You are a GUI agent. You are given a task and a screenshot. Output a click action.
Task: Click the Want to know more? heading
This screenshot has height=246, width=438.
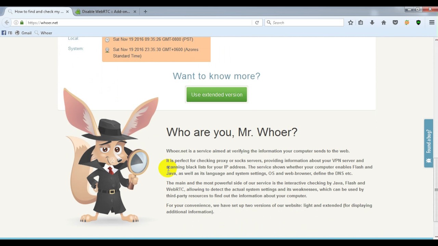tap(216, 76)
